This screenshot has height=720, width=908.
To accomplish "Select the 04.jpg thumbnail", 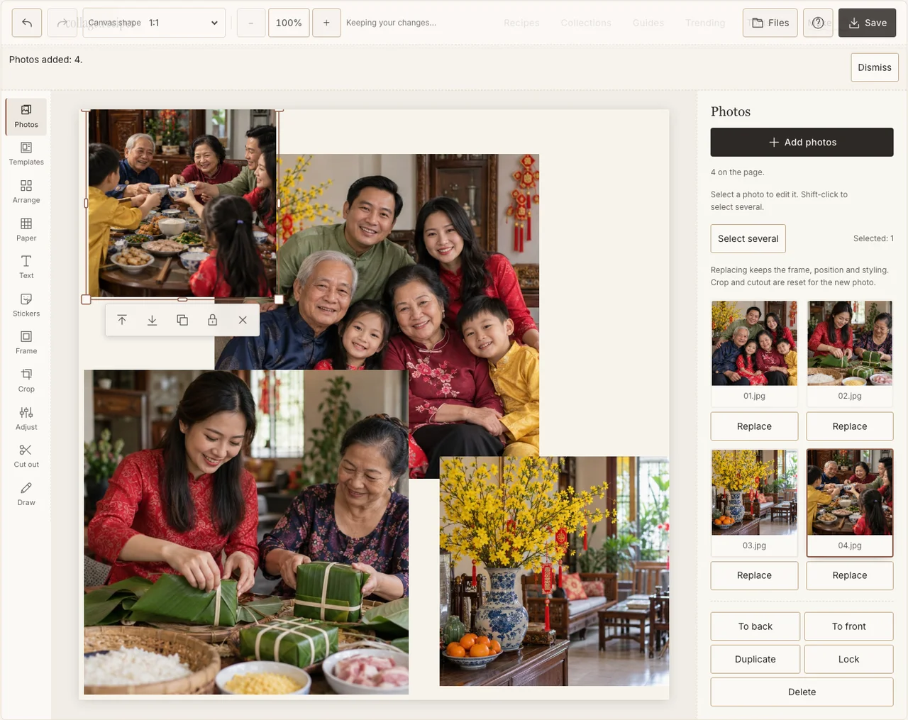I will [850, 502].
